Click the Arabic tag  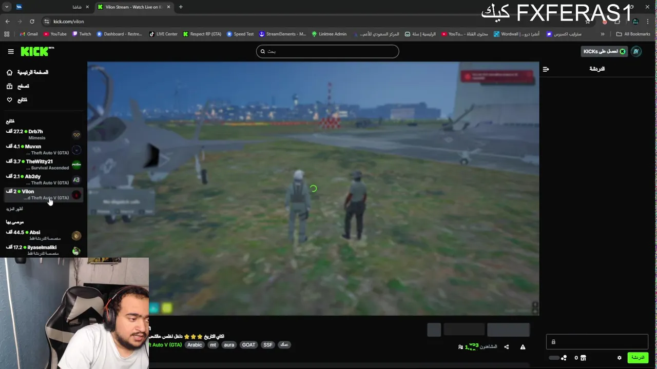[x=195, y=345]
